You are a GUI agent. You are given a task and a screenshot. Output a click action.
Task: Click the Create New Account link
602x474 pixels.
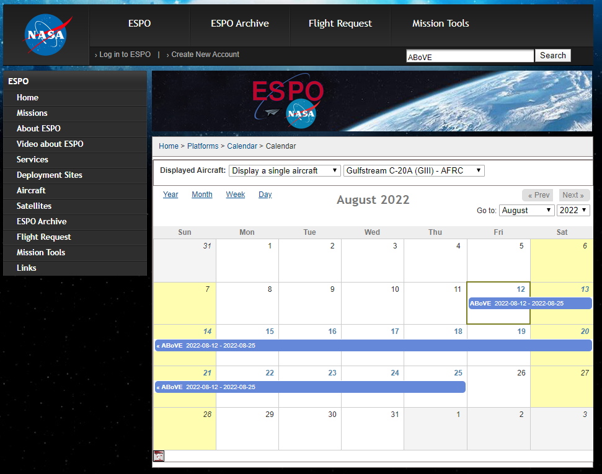(x=205, y=55)
